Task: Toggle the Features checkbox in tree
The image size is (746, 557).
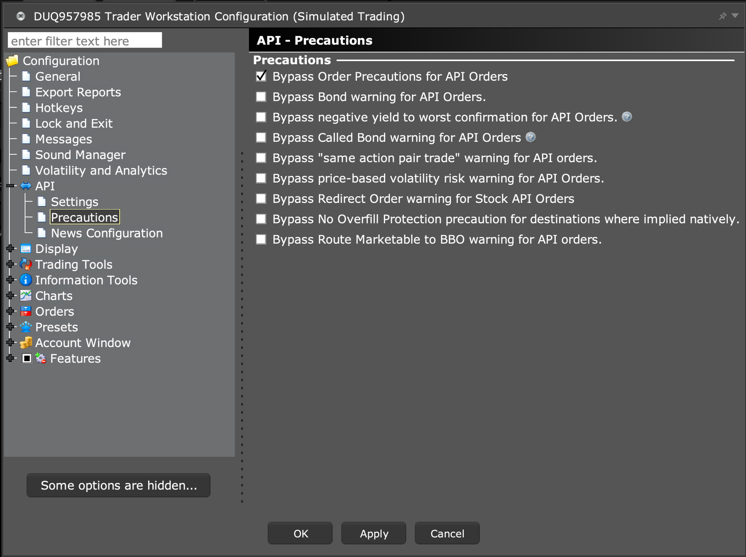Action: [27, 358]
